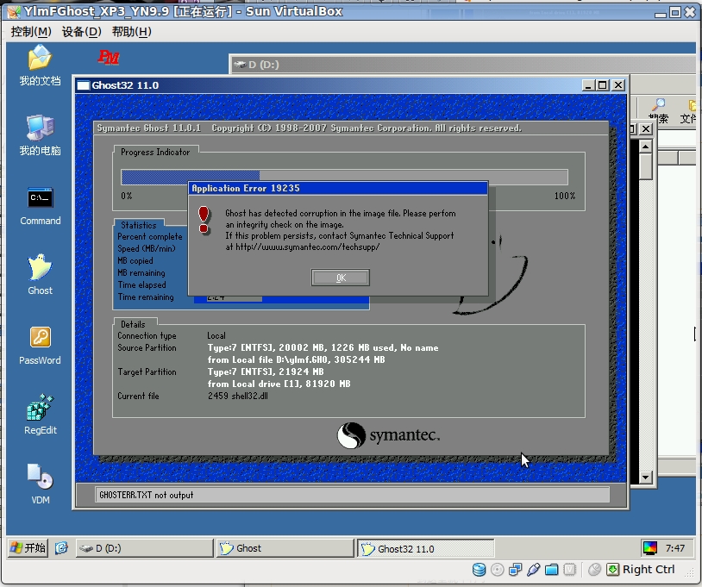Click the VirtualBox optical disc status icon

pos(497,570)
